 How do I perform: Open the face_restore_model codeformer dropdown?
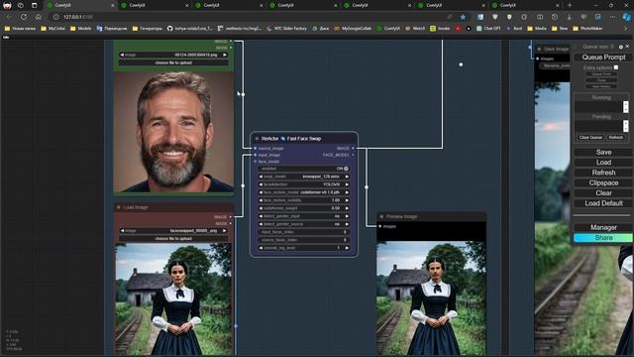304,192
